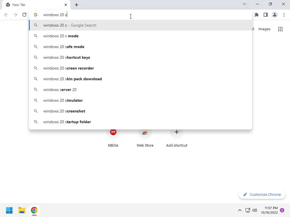Viewport: 290px width, 217px height.
Task: Select suggestion 'windows 20 shortcut keys'
Action: click(x=140, y=57)
